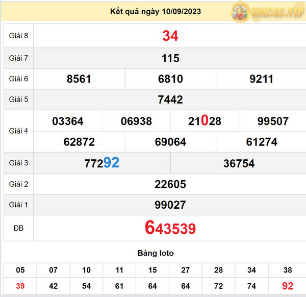This screenshot has height=297, width=306.
Task: Select loto cell 74
Action: pyautogui.click(x=251, y=286)
